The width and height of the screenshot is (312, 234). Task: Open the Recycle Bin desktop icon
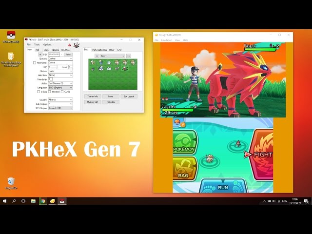[11, 183]
